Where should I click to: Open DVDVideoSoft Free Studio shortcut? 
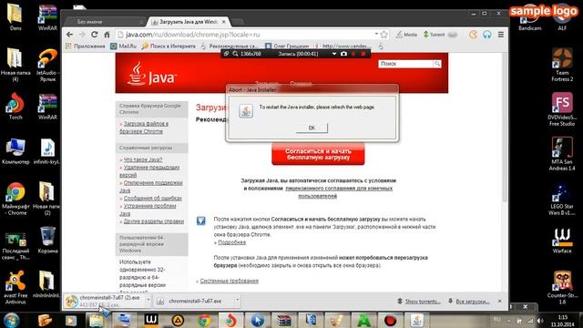[562, 109]
